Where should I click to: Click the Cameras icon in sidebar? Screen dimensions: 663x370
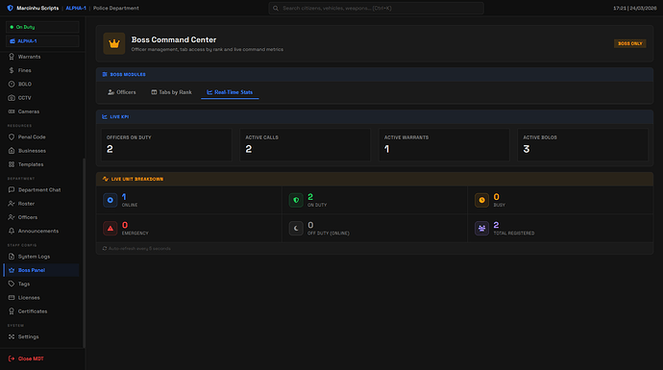coord(12,111)
